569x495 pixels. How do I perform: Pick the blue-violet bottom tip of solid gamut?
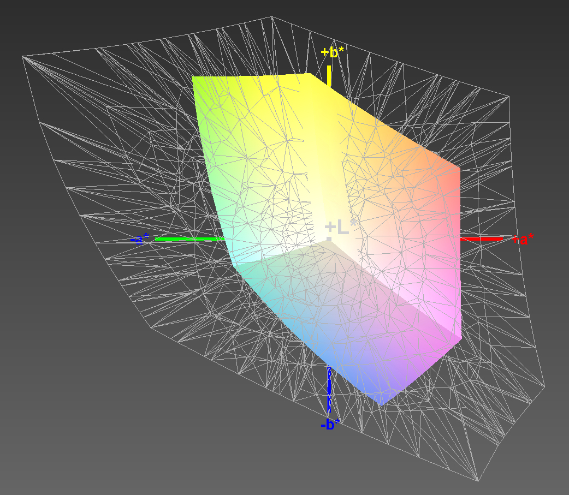point(382,404)
